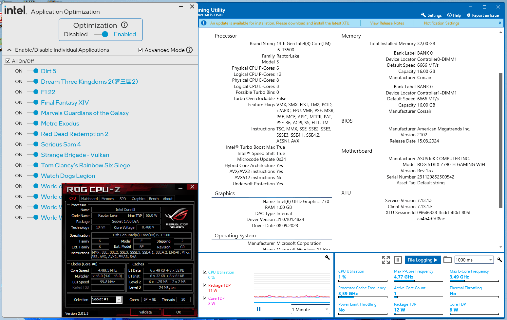Collapse Enable/Disable Individual Applications section

(9, 50)
